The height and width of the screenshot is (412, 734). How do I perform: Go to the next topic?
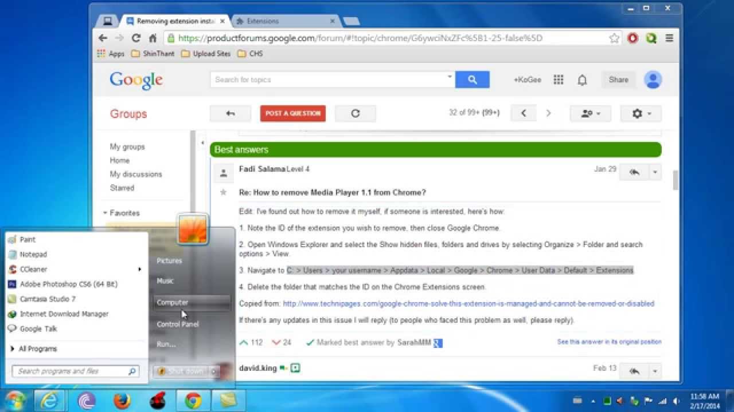[x=548, y=113]
